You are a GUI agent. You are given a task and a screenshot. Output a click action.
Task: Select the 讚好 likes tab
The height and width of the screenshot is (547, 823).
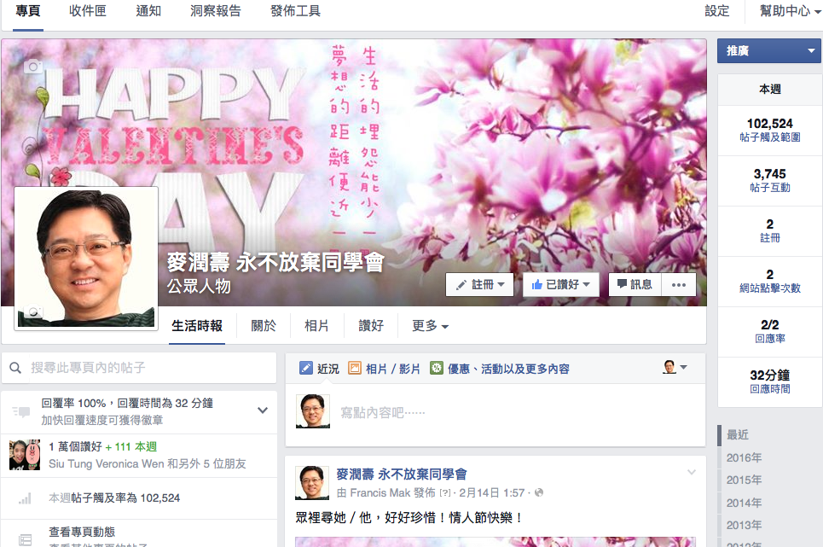tap(371, 326)
